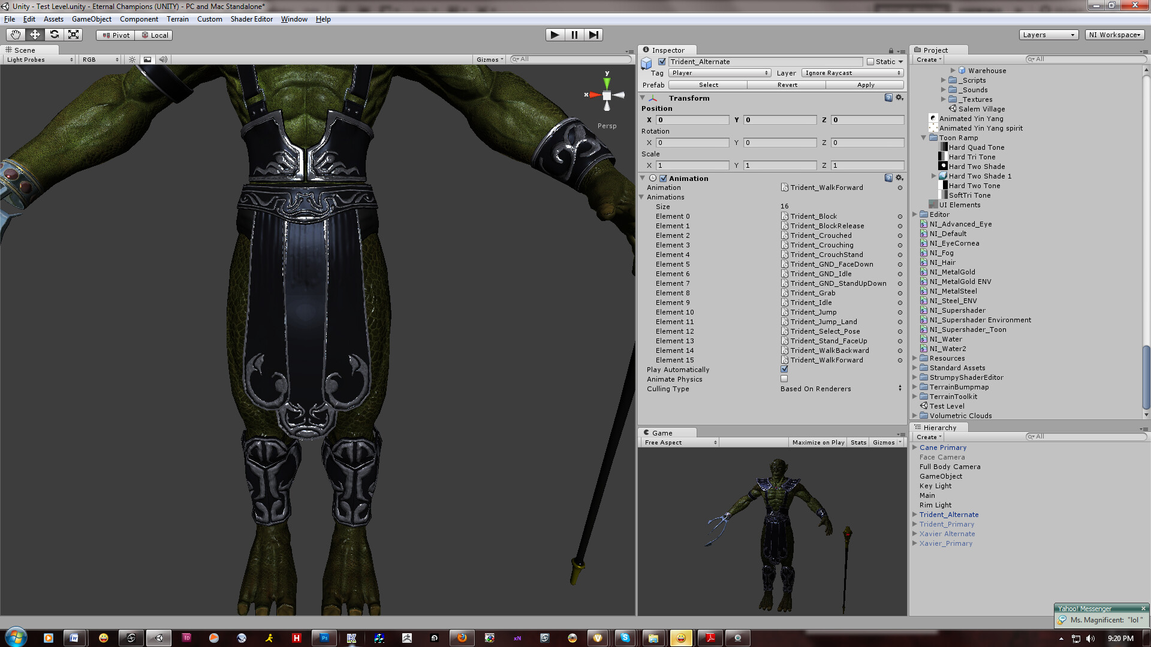Open the Tag dropdown showing Player

point(719,72)
